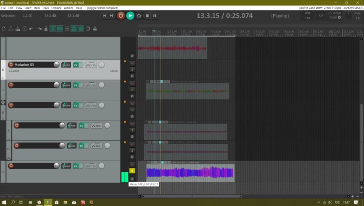Click the Redo arrow in the toolbar
364x206 pixels.
(x=39, y=29)
